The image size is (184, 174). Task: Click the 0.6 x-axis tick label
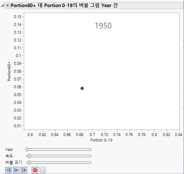[x=30, y=134]
